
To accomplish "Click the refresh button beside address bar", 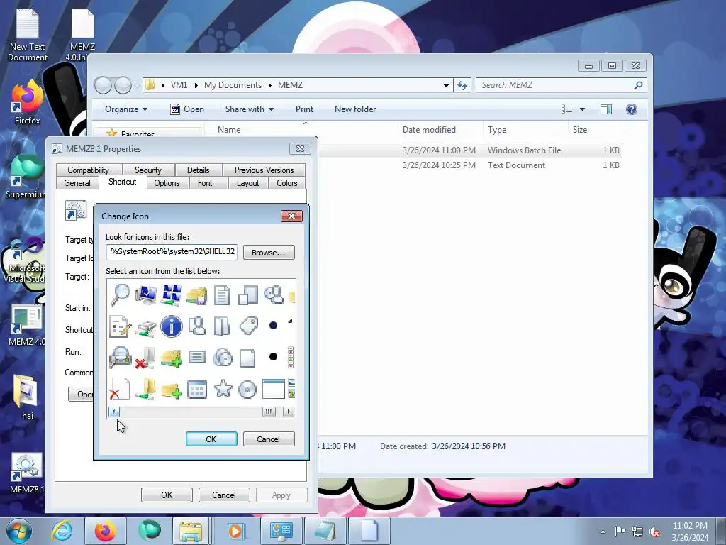I will [462, 85].
